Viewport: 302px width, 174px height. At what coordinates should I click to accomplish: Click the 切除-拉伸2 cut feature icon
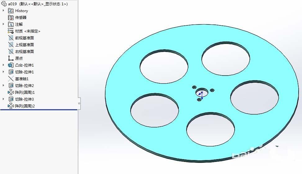11,85
